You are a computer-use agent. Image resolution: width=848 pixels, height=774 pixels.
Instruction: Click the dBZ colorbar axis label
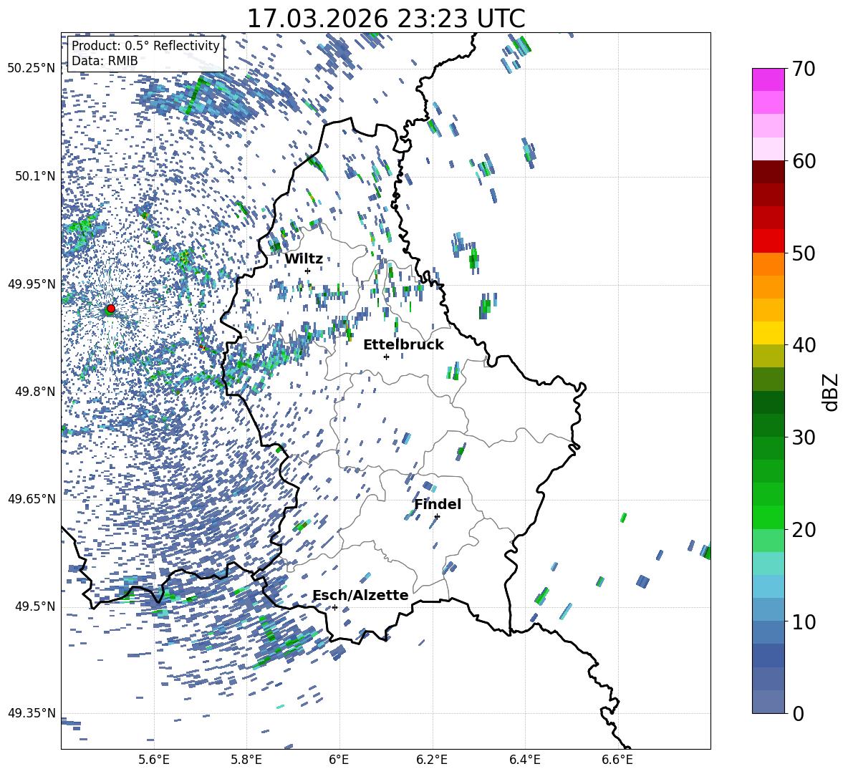pos(831,392)
